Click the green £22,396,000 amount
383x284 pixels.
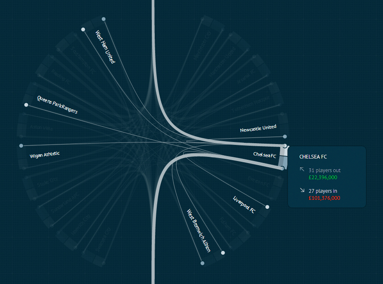[323, 177]
